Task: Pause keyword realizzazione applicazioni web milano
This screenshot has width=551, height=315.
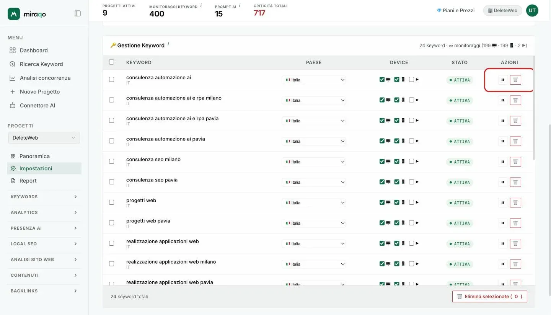Action: coord(503,264)
